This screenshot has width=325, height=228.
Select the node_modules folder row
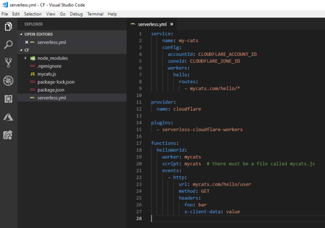click(72, 58)
